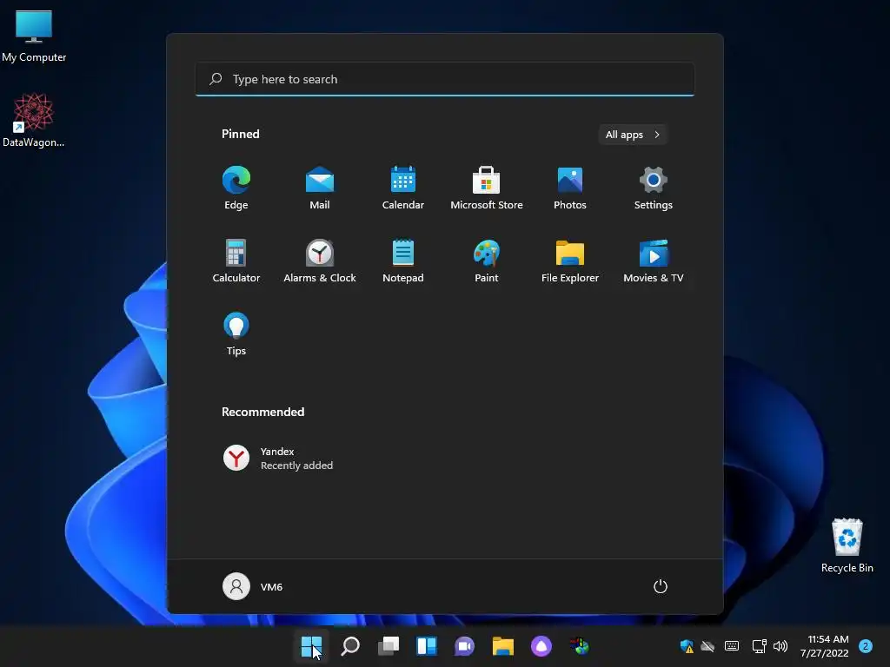This screenshot has height=667, width=890.
Task: Click the Type here to search field
Action: click(x=445, y=79)
